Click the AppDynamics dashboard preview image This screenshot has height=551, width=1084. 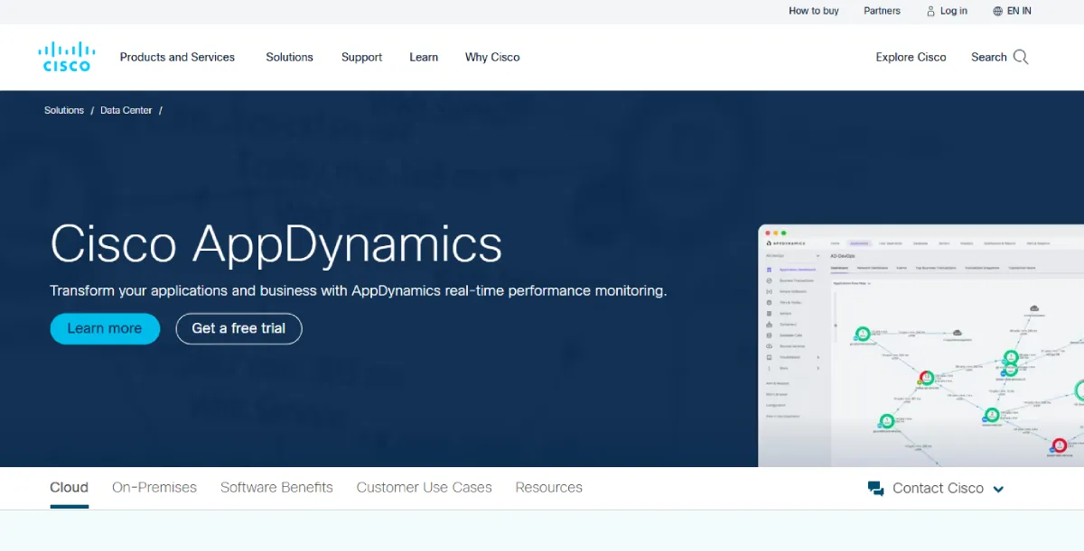pos(921,347)
